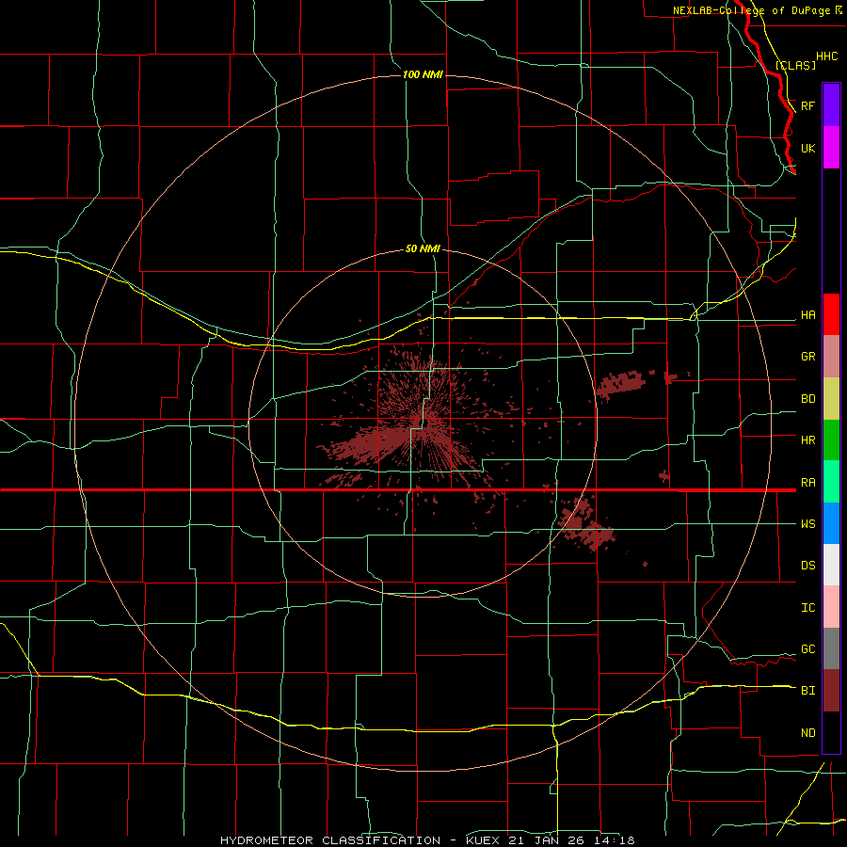Click the RF legend label

click(807, 105)
